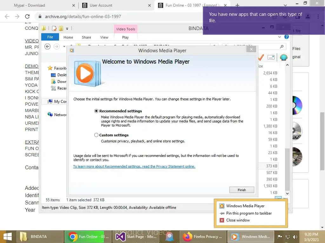Close the User Account browser tab
Screen dimensions: 325x243
149,5
